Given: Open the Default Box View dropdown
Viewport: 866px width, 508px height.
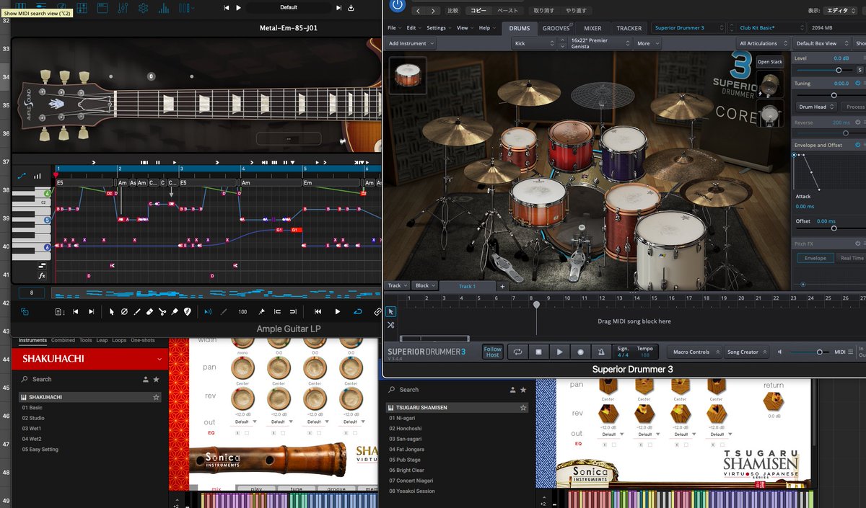Looking at the screenshot, I should (821, 43).
